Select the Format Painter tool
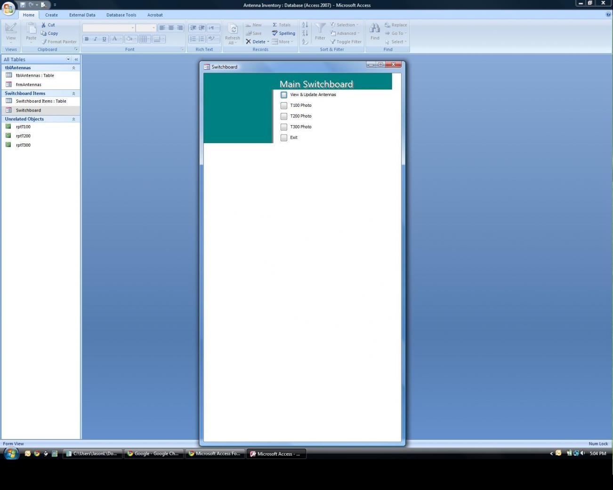613x490 pixels. coord(59,42)
